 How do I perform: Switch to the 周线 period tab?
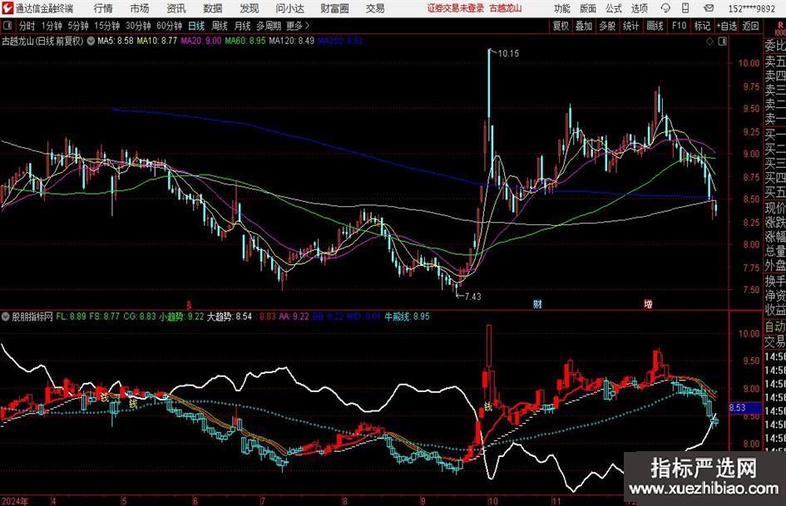coord(220,26)
